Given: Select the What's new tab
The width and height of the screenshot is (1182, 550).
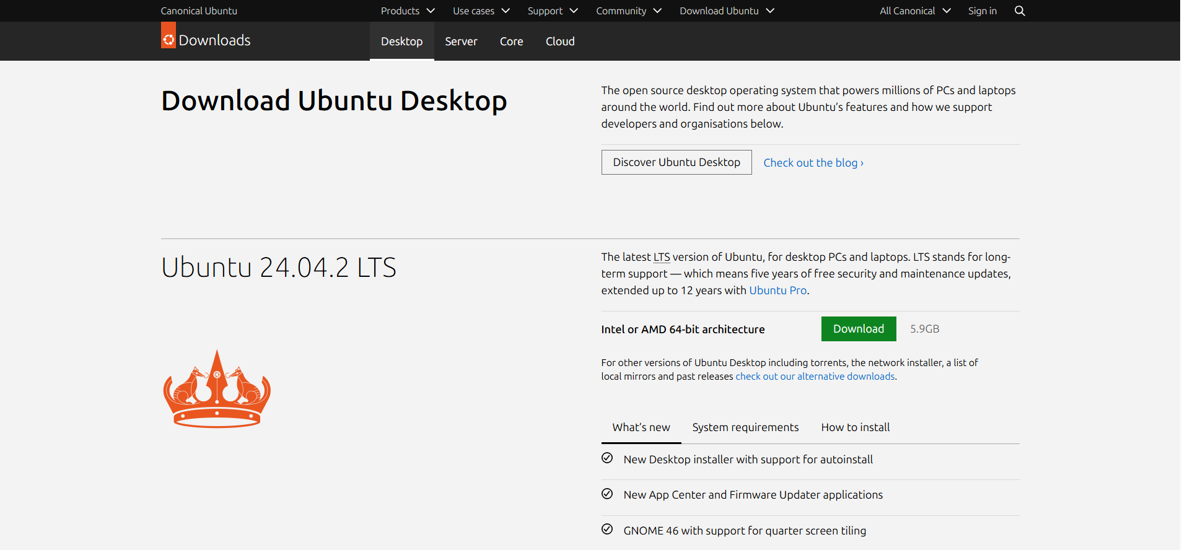Looking at the screenshot, I should click(641, 427).
